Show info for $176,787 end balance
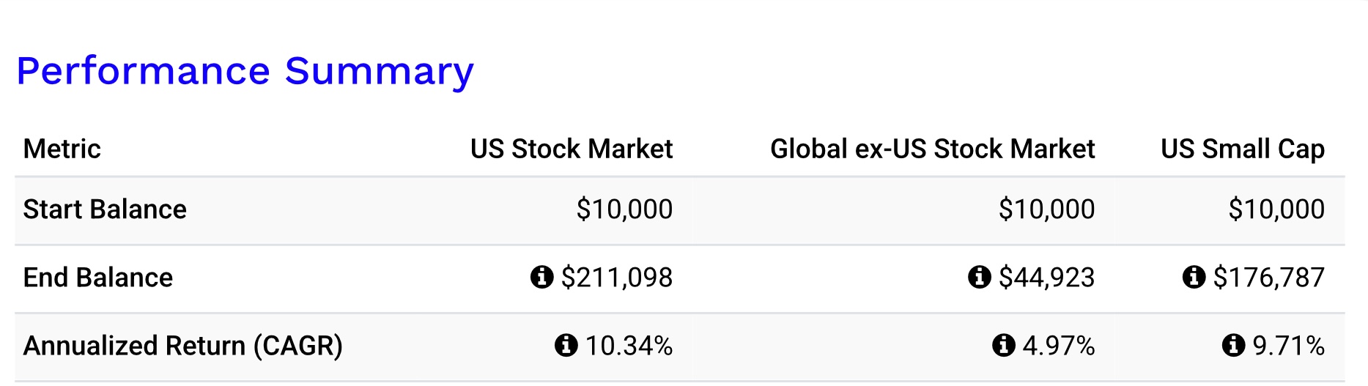The height and width of the screenshot is (386, 1368). 1194,278
